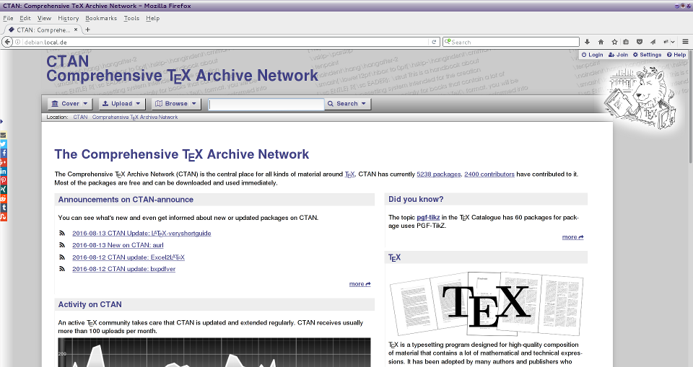Click the CTAN activity uploads chart
693x367 pixels.
[x=214, y=353]
